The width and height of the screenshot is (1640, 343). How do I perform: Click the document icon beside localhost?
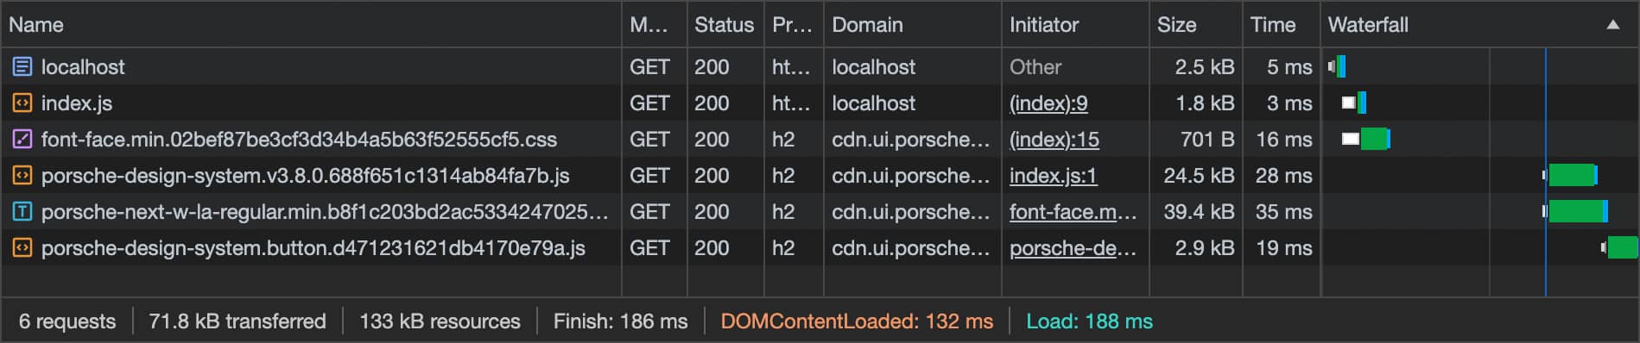tap(22, 66)
